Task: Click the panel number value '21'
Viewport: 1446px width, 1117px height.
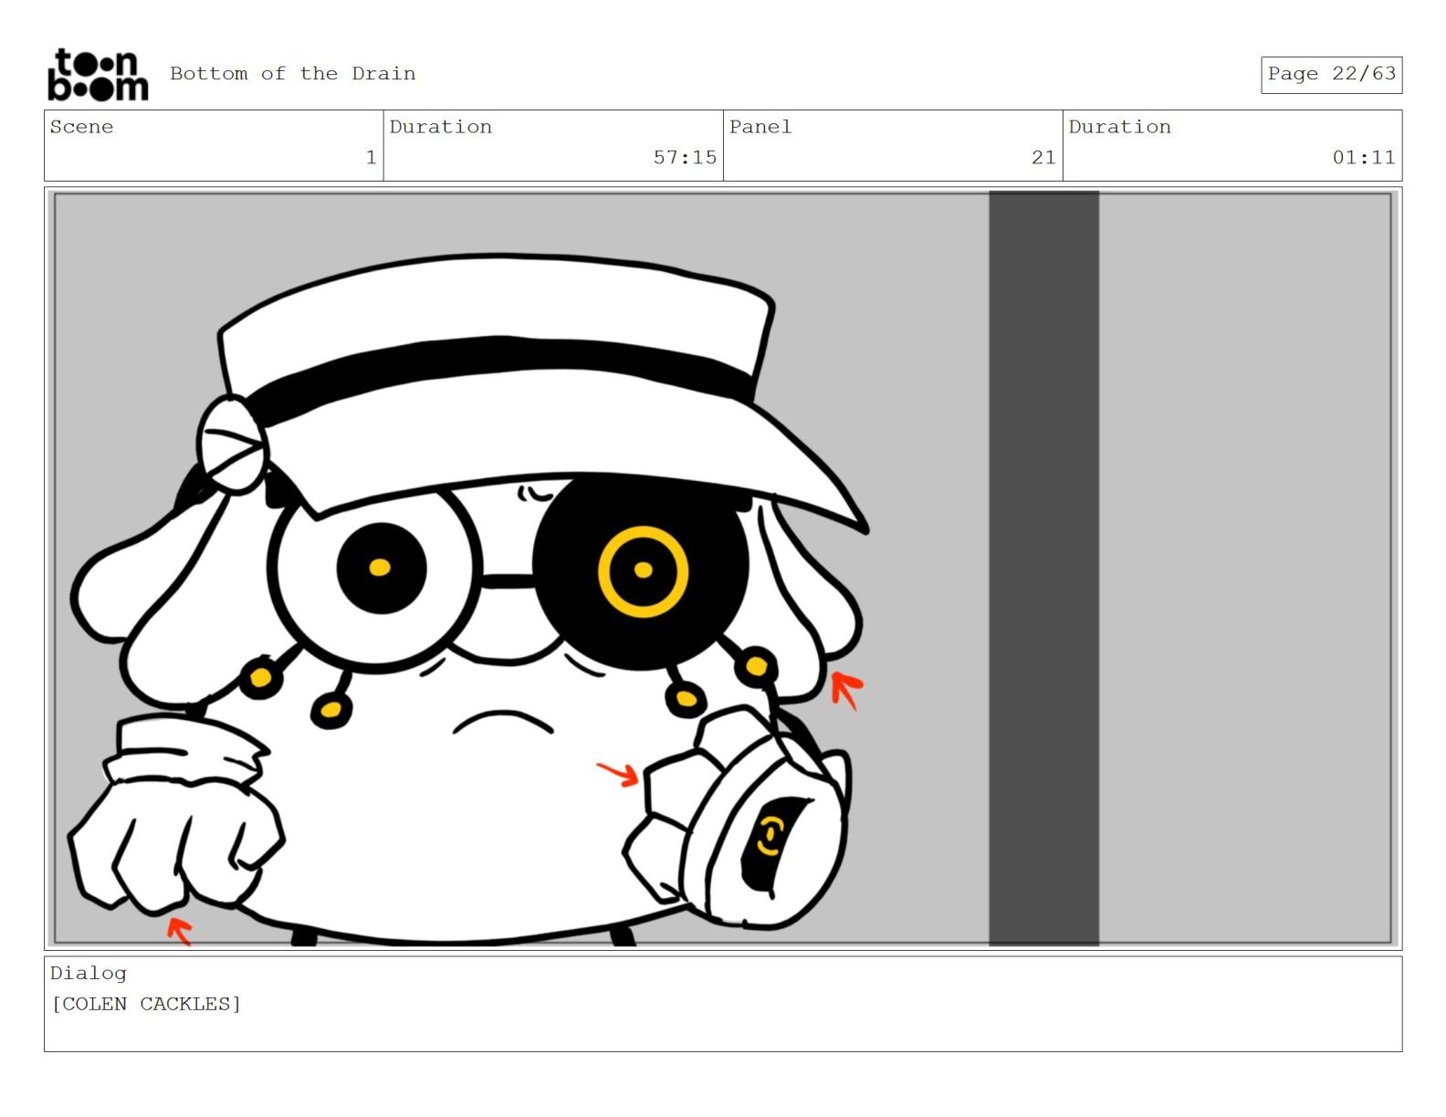Action: (x=1043, y=157)
